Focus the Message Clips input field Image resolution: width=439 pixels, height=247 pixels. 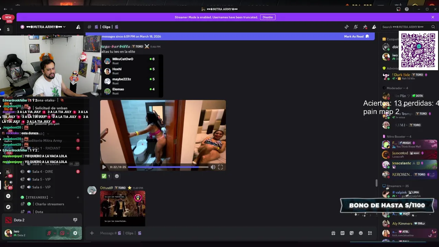coord(213,233)
